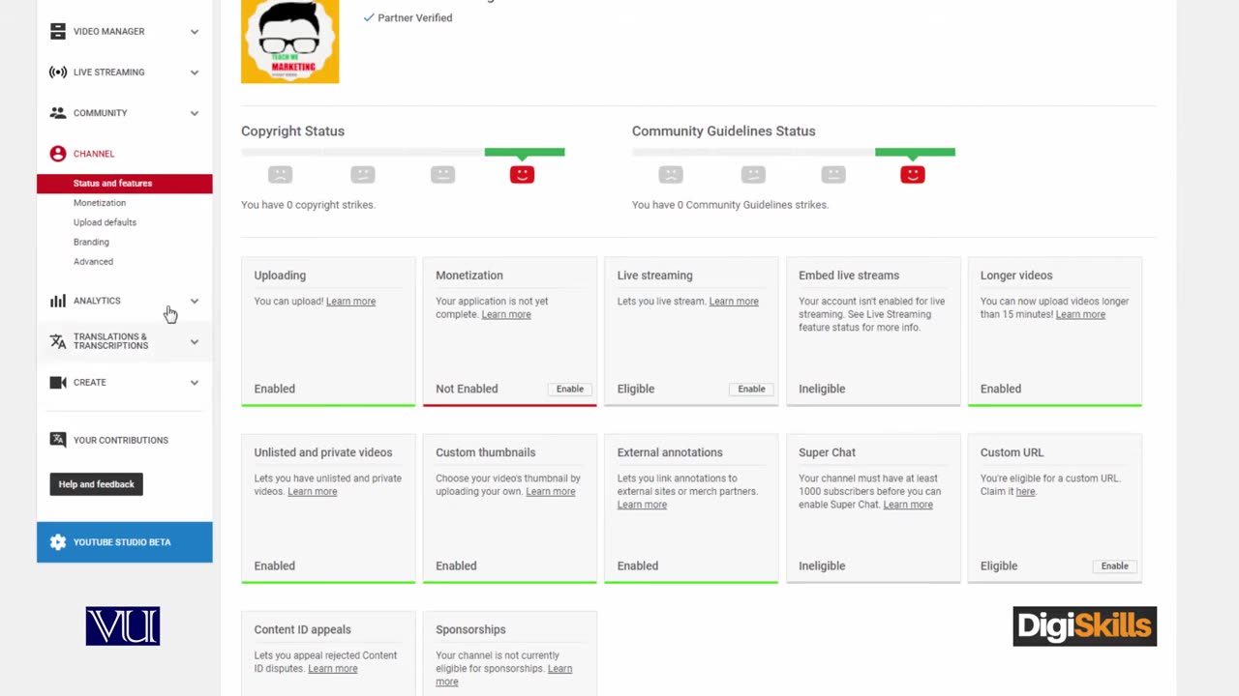Viewport: 1239px width, 696px height.
Task: Open Learn more link under Uploading
Action: click(350, 302)
